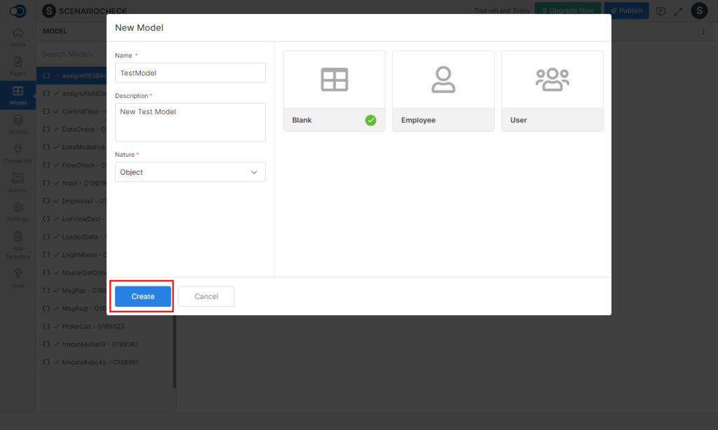This screenshot has width=718, height=430.
Task: Click the fullscreen expand icon
Action: pos(678,11)
